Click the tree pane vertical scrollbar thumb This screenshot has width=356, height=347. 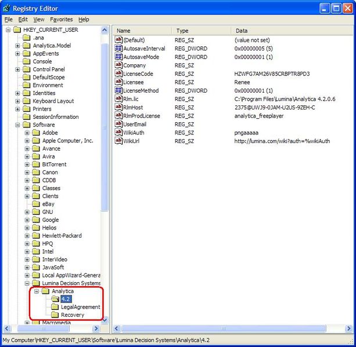(x=105, y=127)
